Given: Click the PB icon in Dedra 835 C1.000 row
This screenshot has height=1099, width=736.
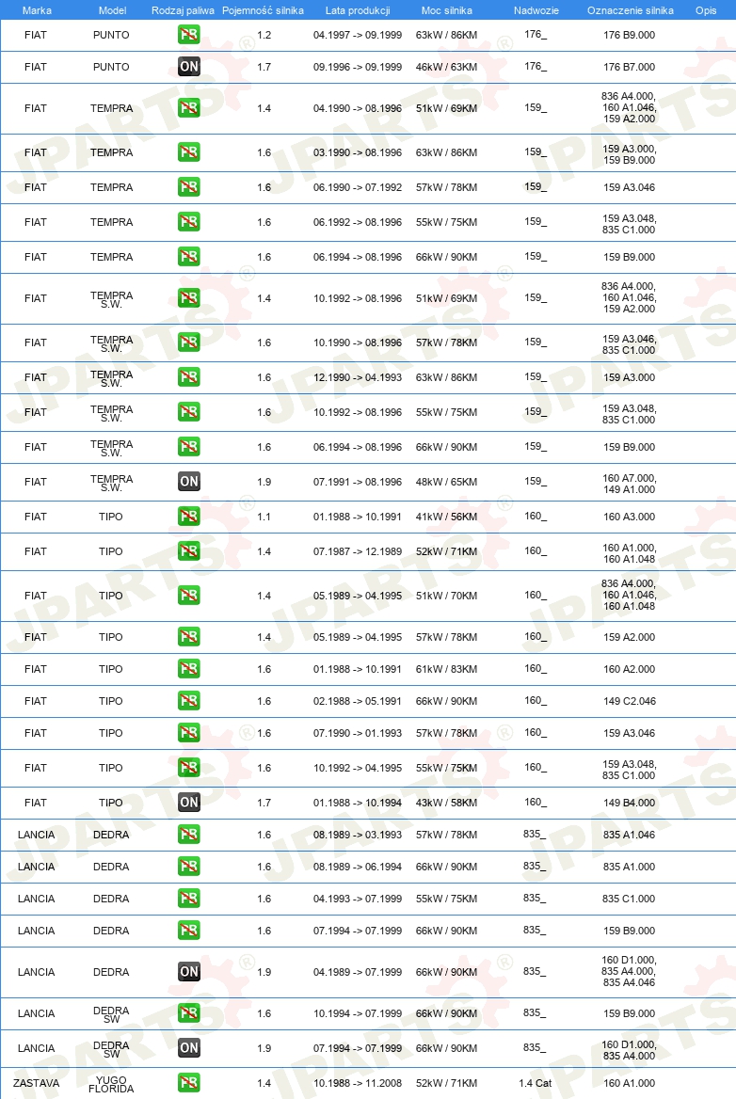Looking at the screenshot, I should pyautogui.click(x=188, y=899).
